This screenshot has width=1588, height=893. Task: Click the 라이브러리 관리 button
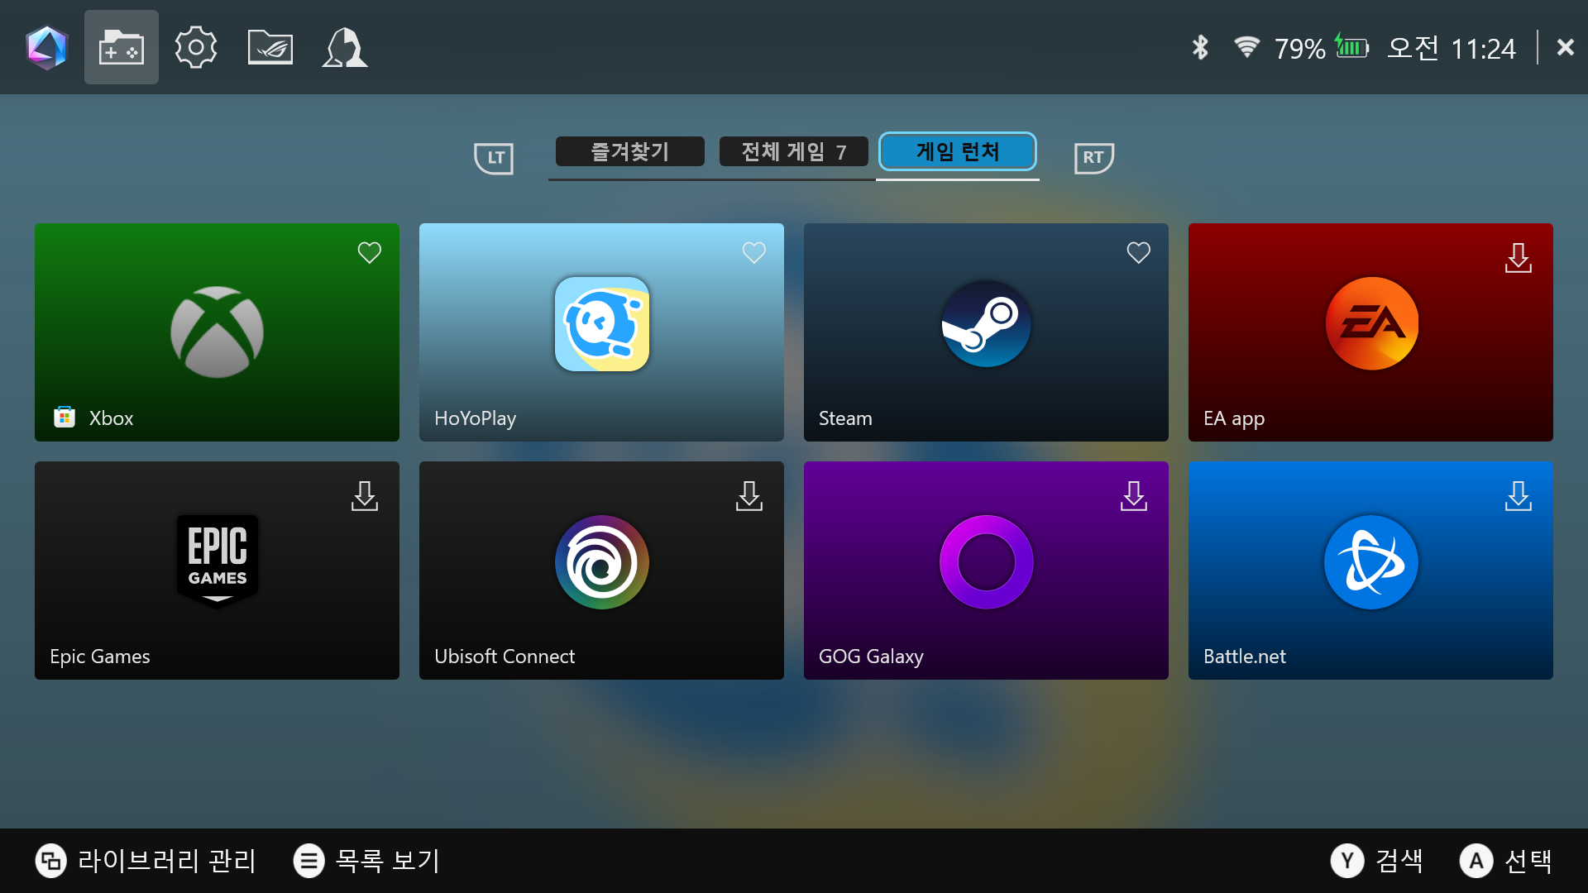146,861
